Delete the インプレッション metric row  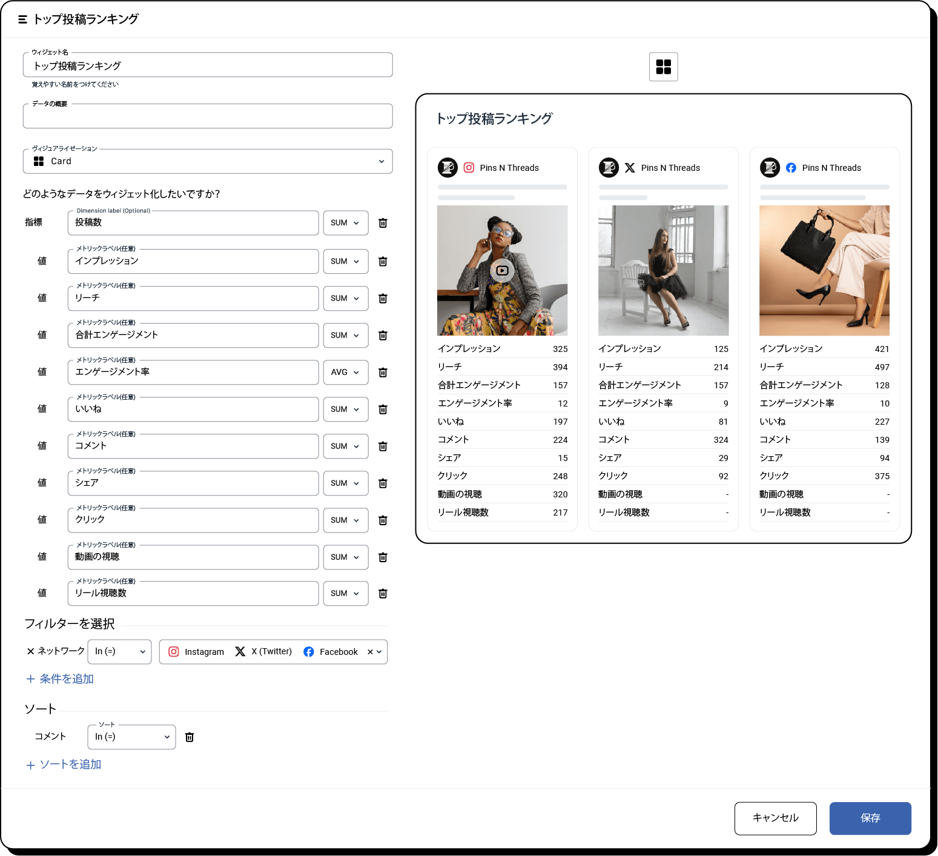click(x=383, y=262)
